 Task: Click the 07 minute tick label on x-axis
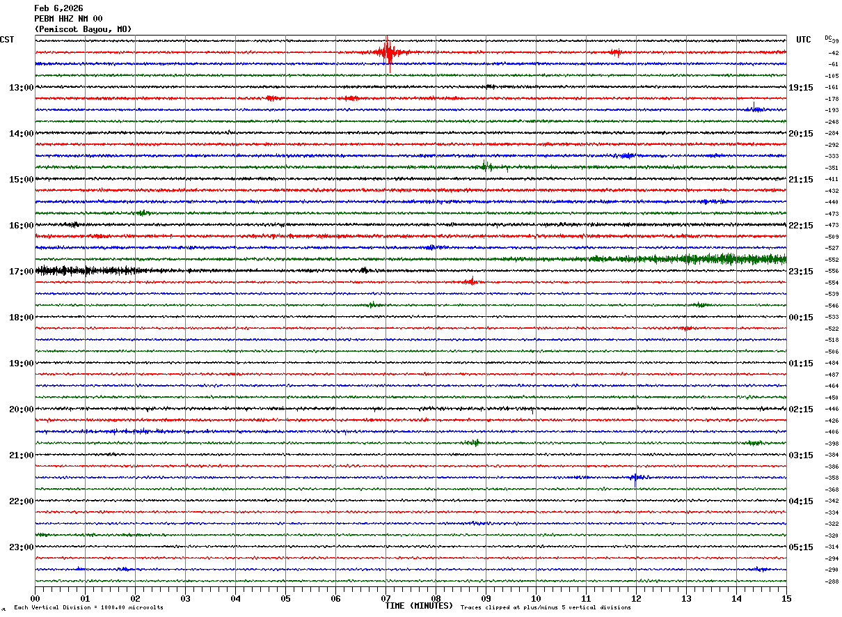tap(386, 599)
